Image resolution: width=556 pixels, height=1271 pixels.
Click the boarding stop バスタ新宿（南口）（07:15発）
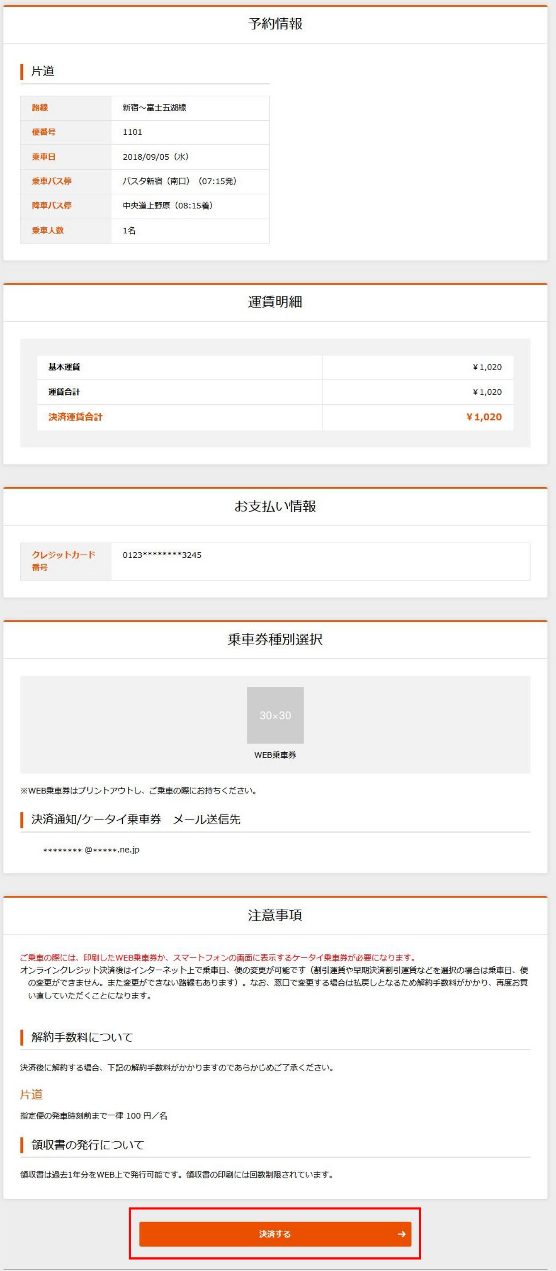pos(181,181)
